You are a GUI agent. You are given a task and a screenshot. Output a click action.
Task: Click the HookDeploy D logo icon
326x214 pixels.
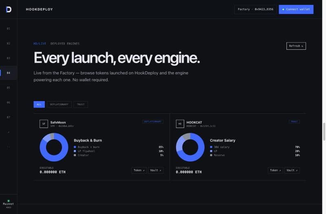click(x=9, y=9)
